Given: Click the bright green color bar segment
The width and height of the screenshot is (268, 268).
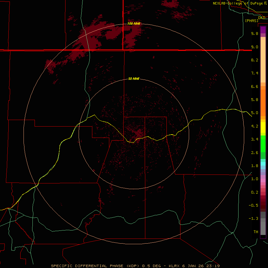Looking at the screenshot, I should pyautogui.click(x=263, y=144).
